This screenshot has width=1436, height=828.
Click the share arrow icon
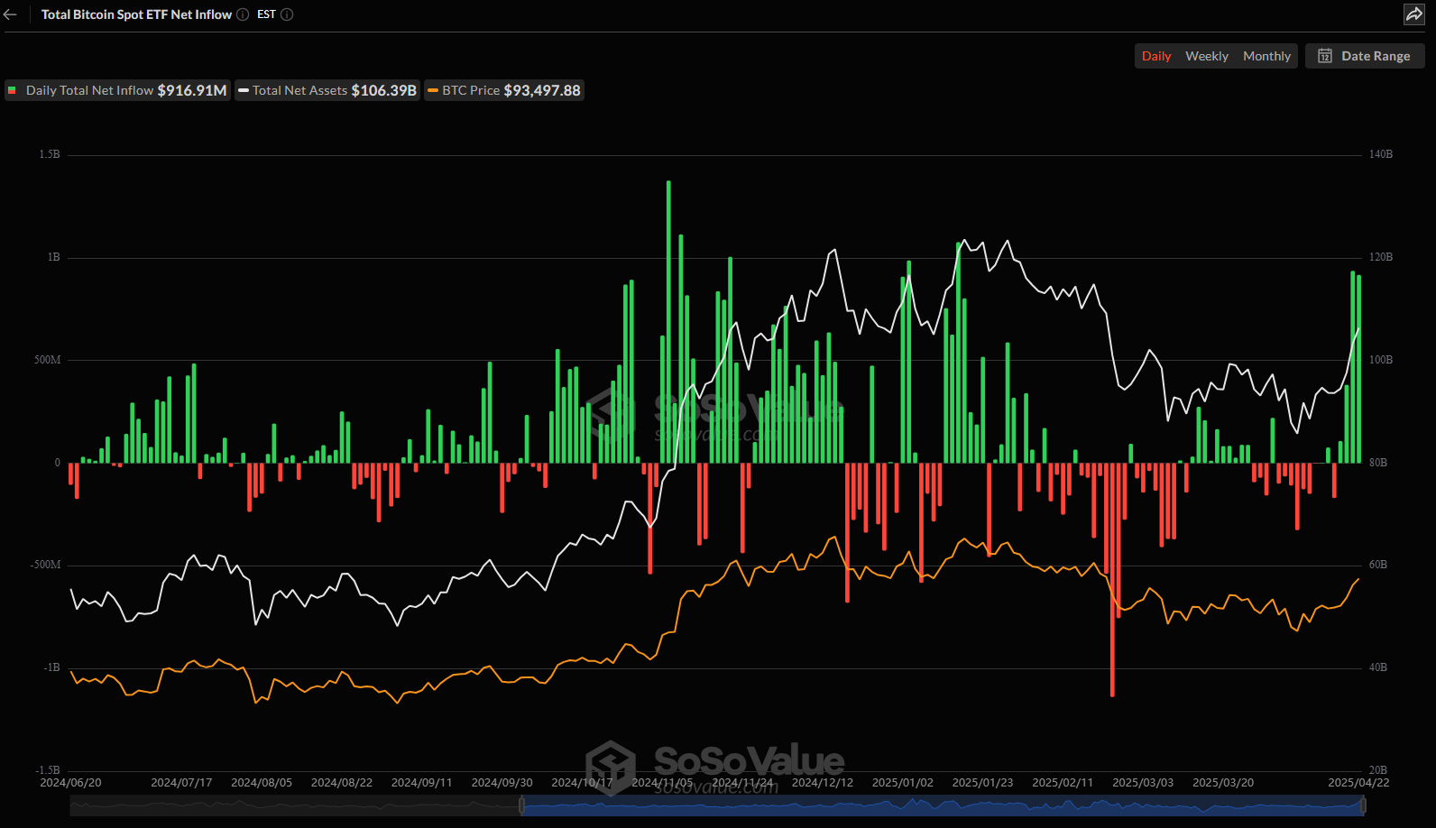coord(1413,14)
